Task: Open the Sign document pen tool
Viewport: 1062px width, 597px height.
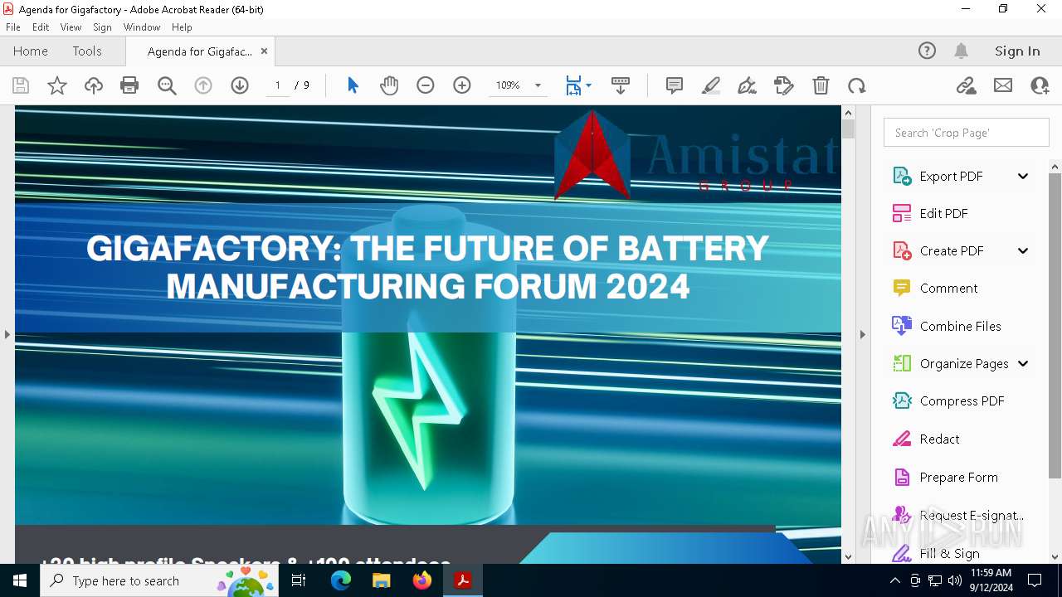Action: (x=748, y=85)
